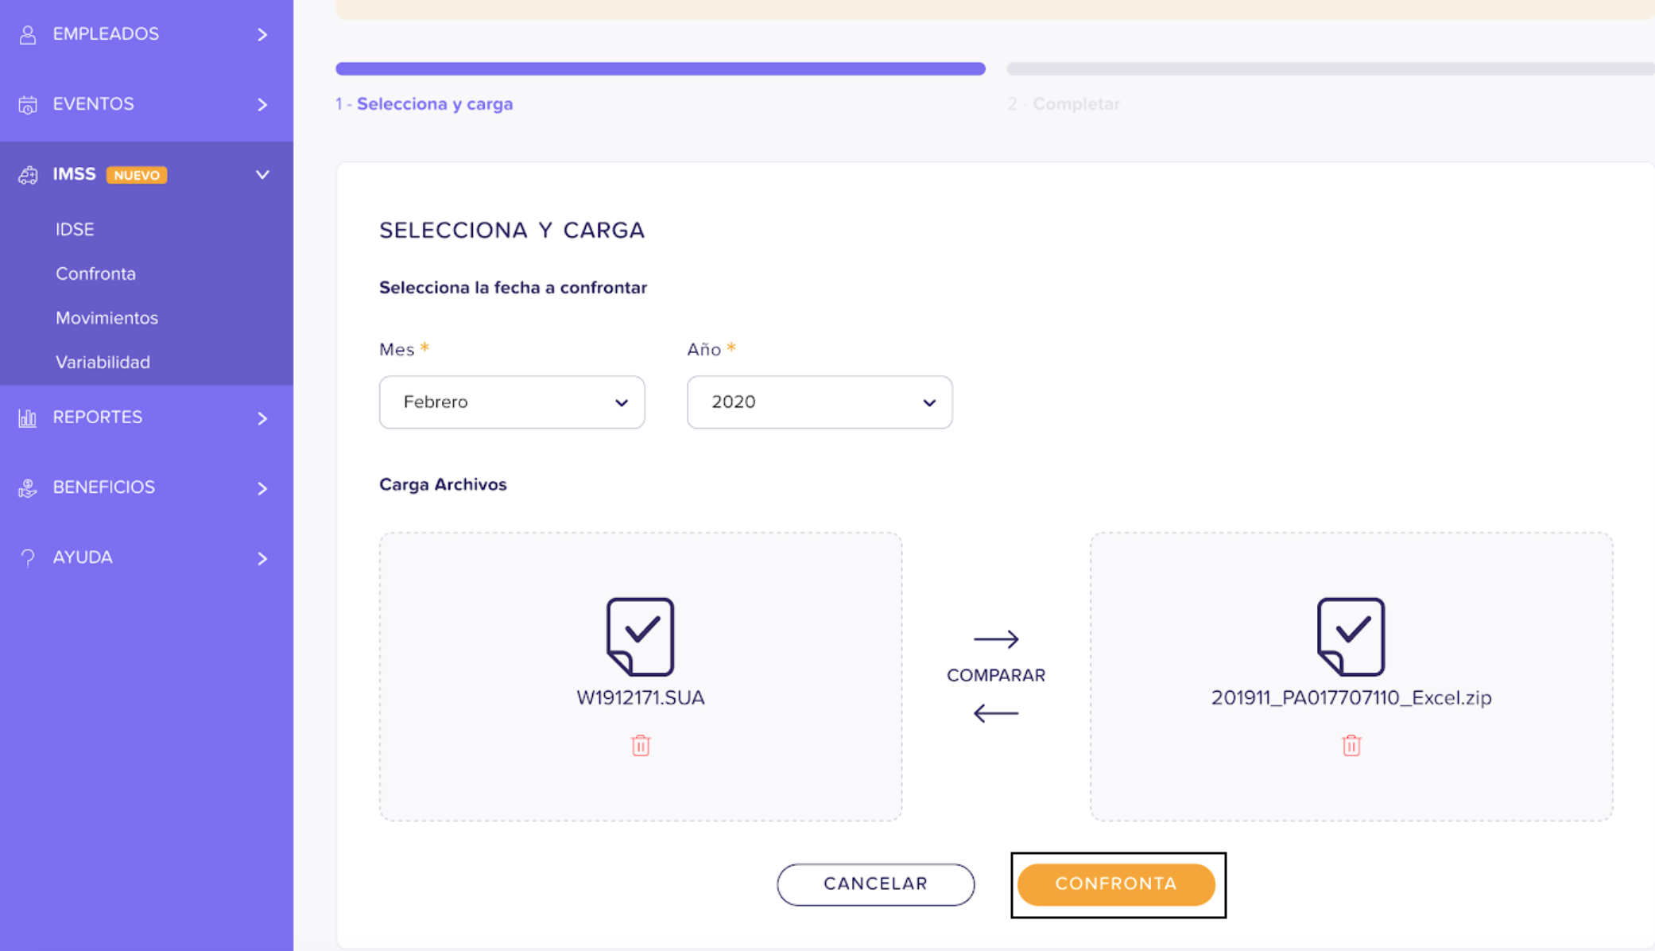The image size is (1655, 951).
Task: Click the Empleados person icon
Action: pos(28,34)
